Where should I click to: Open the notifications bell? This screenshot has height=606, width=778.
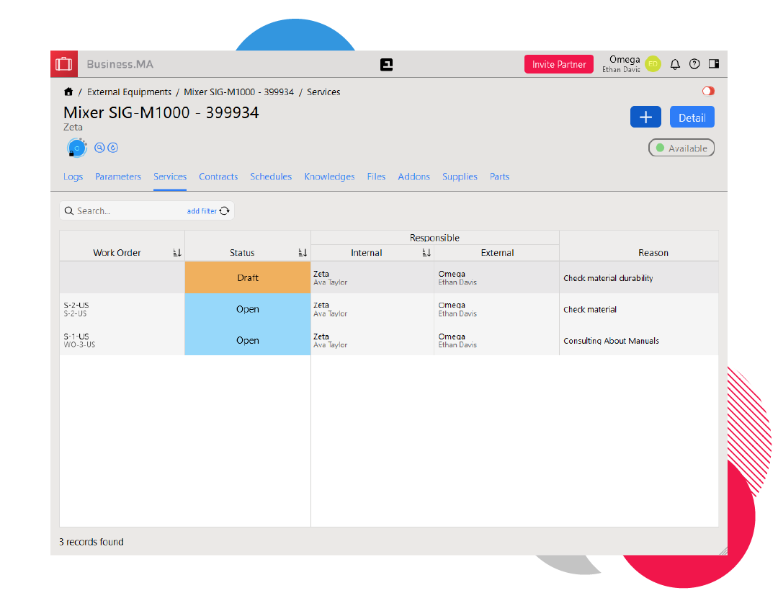pos(675,64)
